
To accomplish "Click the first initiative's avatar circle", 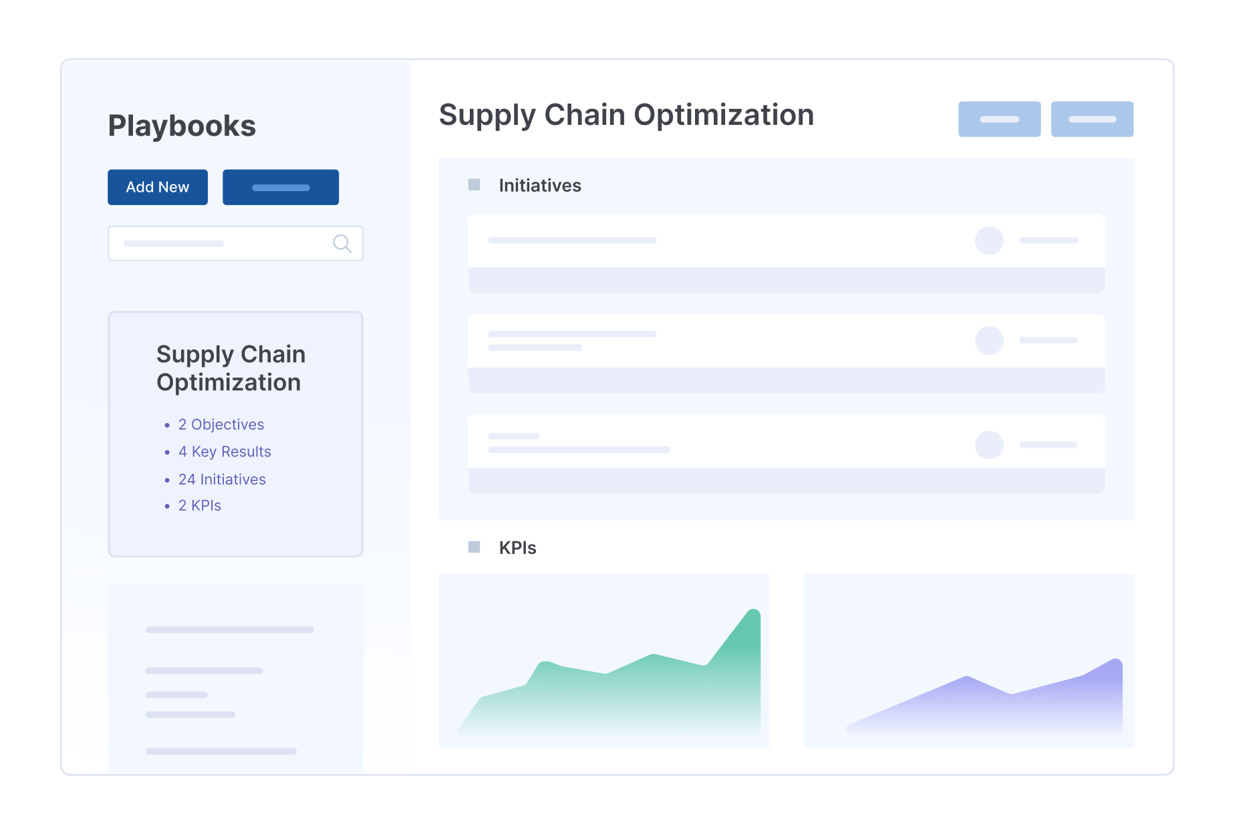I will 989,241.
